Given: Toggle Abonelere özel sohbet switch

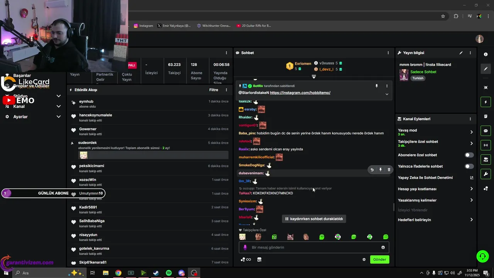Looking at the screenshot, I should pos(469,155).
